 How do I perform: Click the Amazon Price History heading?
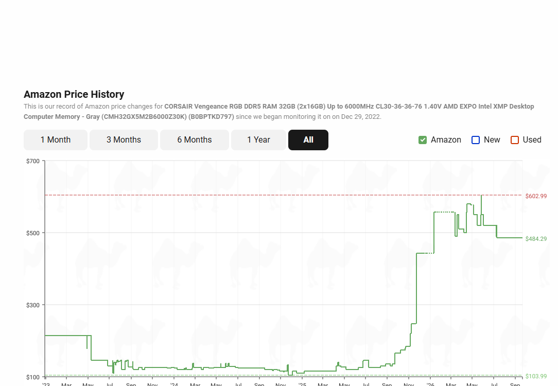(x=74, y=94)
